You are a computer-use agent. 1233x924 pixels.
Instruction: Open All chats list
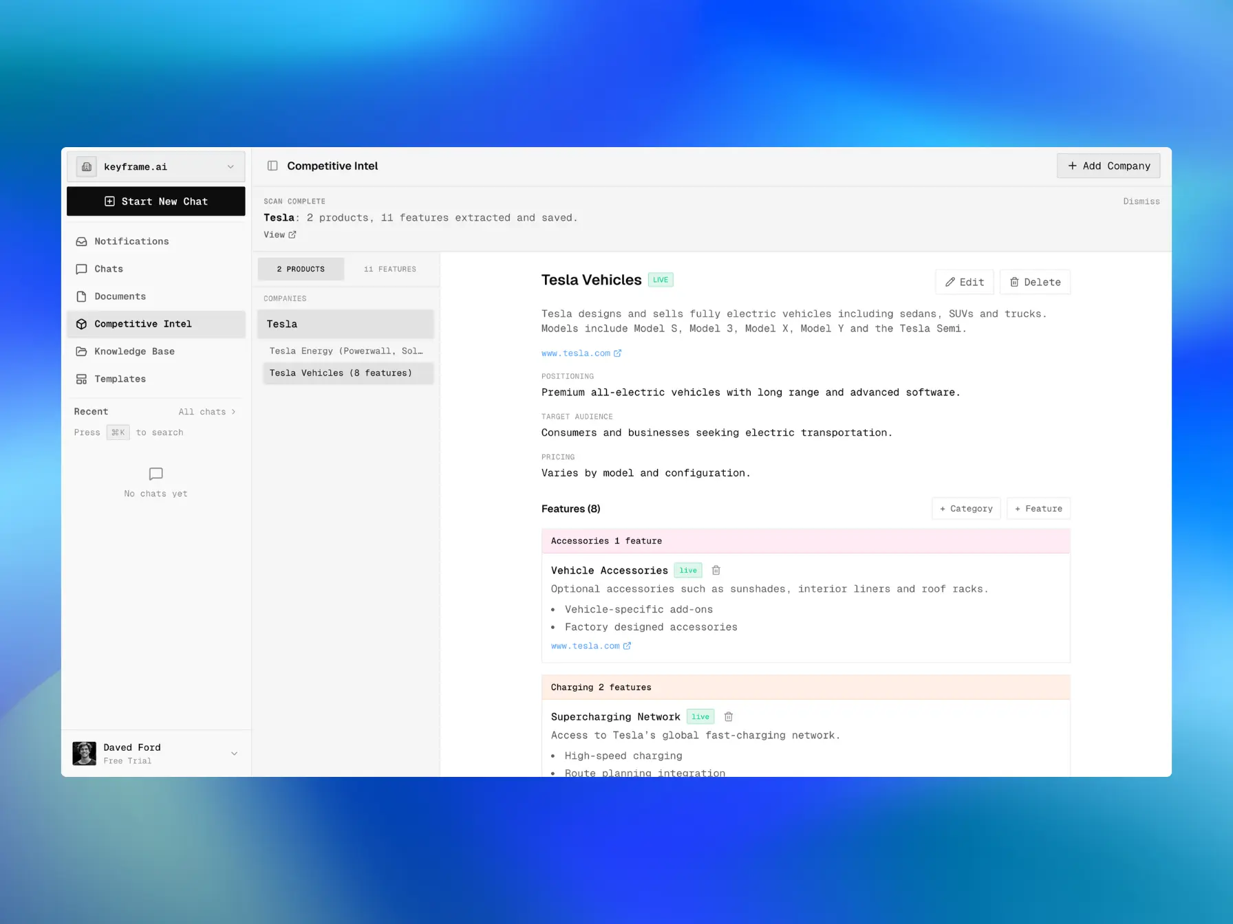pyautogui.click(x=206, y=412)
